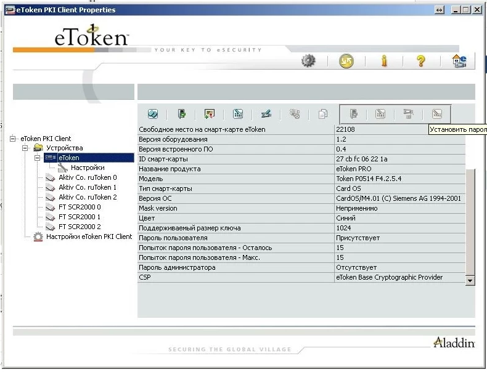The image size is (487, 372).
Task: Click model value 'Token P0514 F4.2.5.4'
Action: (369, 179)
